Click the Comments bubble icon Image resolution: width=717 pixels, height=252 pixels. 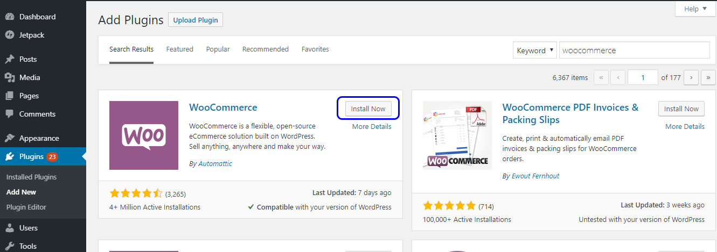(10, 114)
